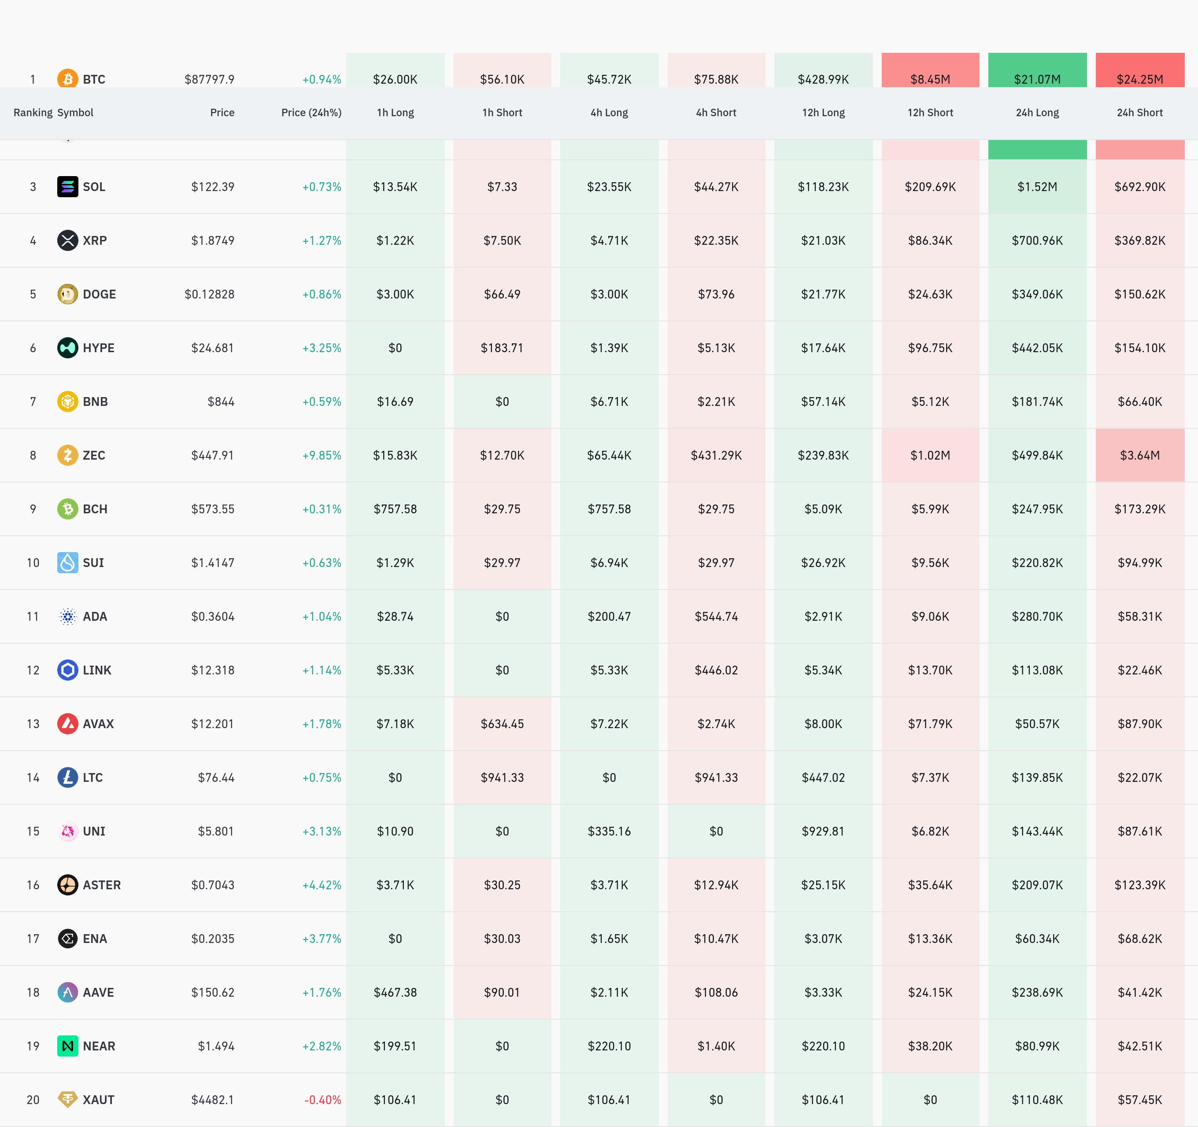Click ZEC 24h Short cell $3.64M
Image resolution: width=1198 pixels, height=1127 pixels.
pyautogui.click(x=1139, y=455)
